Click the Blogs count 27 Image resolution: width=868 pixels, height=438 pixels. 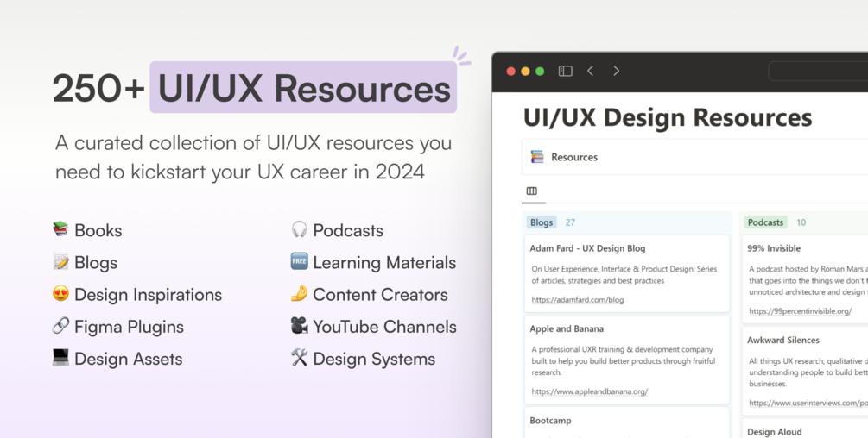click(570, 222)
